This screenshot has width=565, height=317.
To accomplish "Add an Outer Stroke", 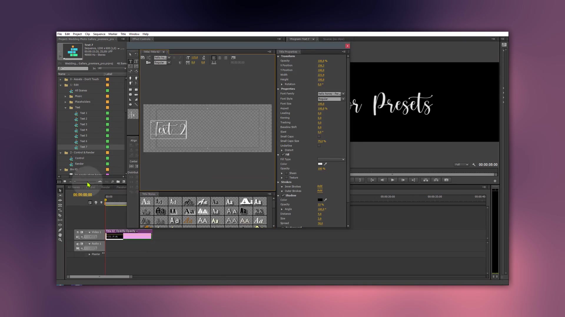I will pyautogui.click(x=320, y=191).
